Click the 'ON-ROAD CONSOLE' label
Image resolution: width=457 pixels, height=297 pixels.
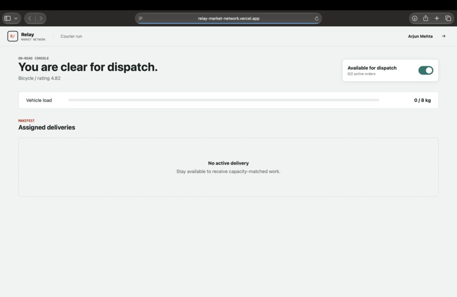tap(33, 58)
